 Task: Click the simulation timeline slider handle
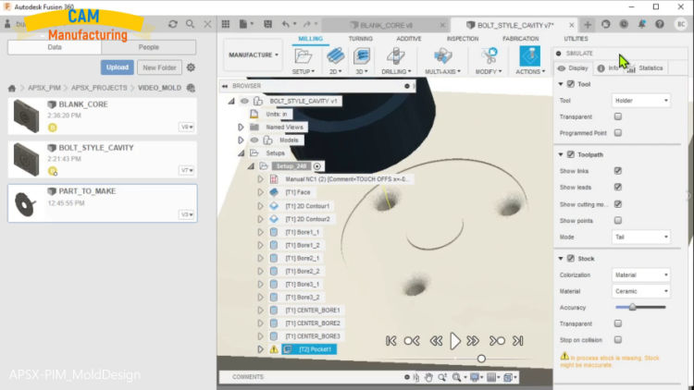tap(481, 359)
